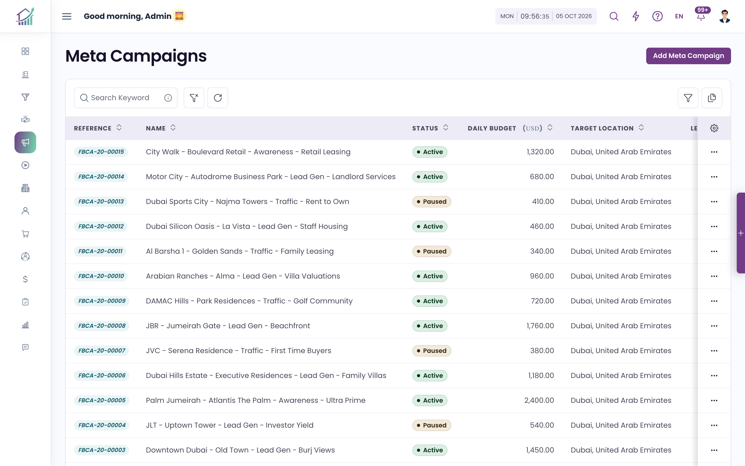Viewport: 745px width, 466px height.
Task: Click the home logo icon
Action: pyautogui.click(x=25, y=16)
